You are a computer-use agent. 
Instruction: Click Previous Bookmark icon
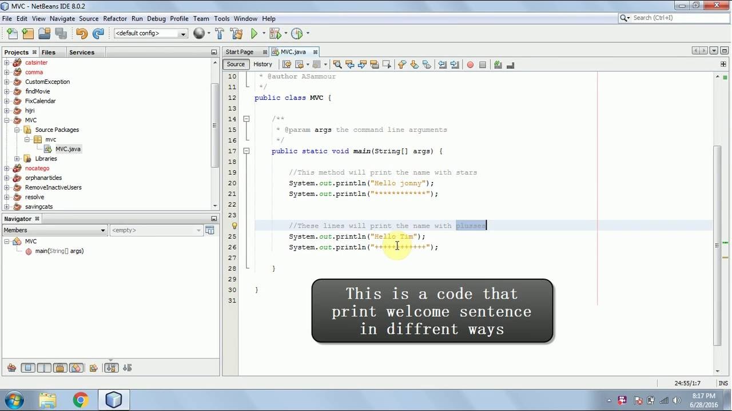(402, 65)
